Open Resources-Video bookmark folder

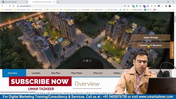70,10
